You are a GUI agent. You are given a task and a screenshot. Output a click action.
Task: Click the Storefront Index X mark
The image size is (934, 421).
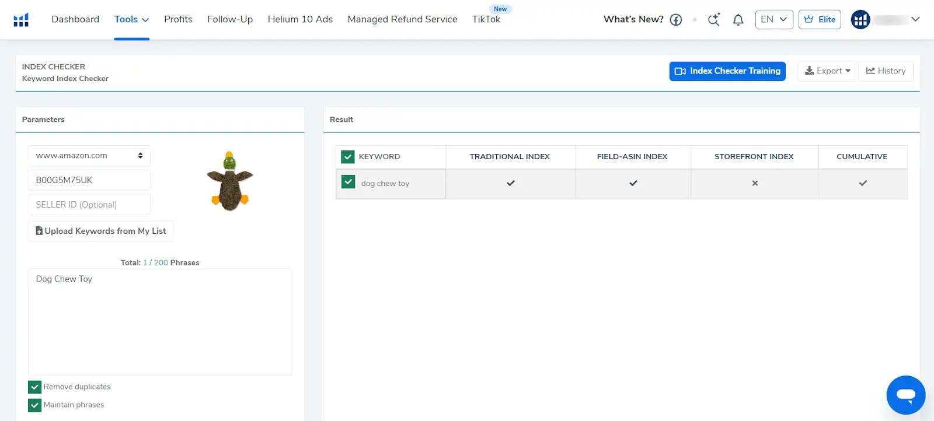point(755,183)
